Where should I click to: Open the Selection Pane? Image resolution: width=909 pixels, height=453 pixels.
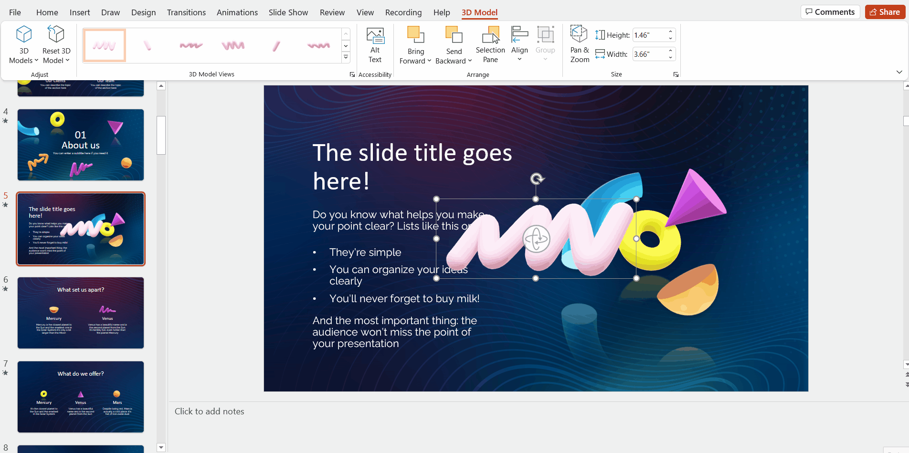coord(490,45)
